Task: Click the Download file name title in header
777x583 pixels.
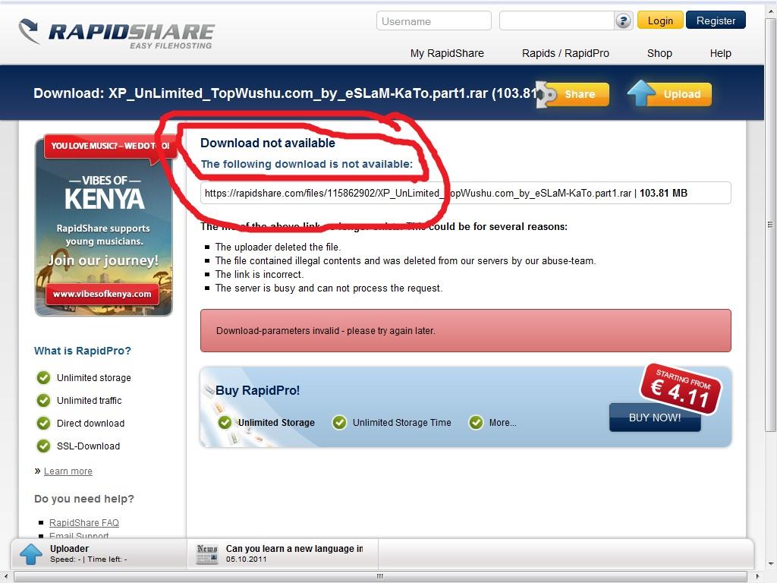Action: coord(285,93)
